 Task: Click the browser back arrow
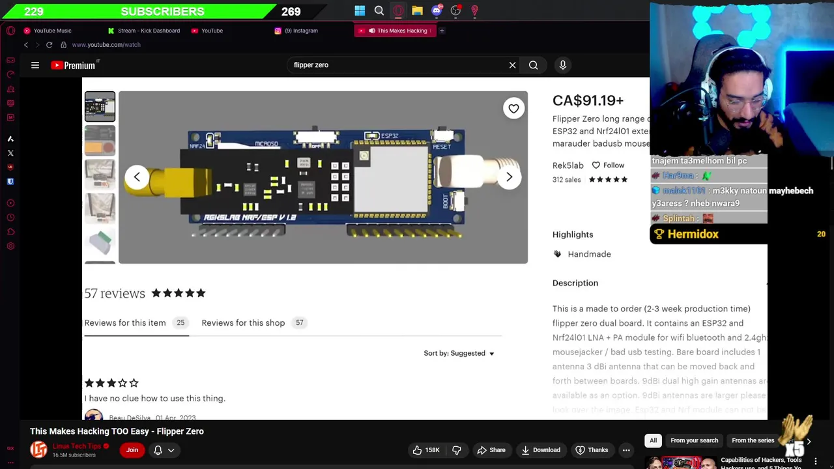(x=26, y=45)
